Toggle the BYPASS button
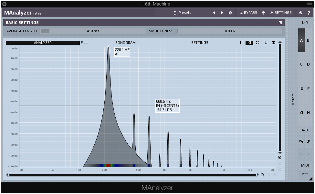The width and height of the screenshot is (315, 194). coord(248,13)
